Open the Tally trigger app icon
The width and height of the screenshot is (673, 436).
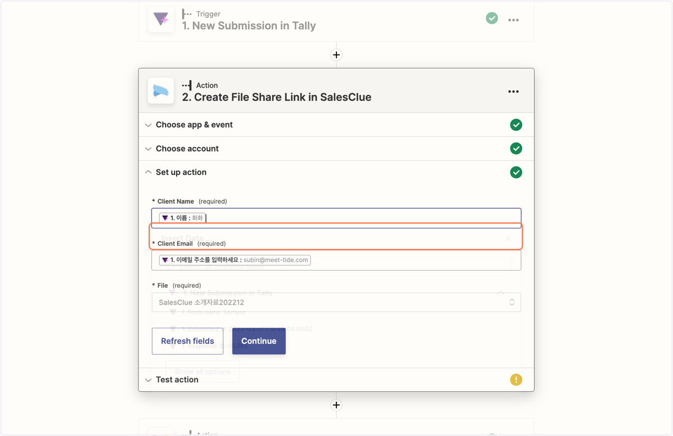(x=161, y=19)
